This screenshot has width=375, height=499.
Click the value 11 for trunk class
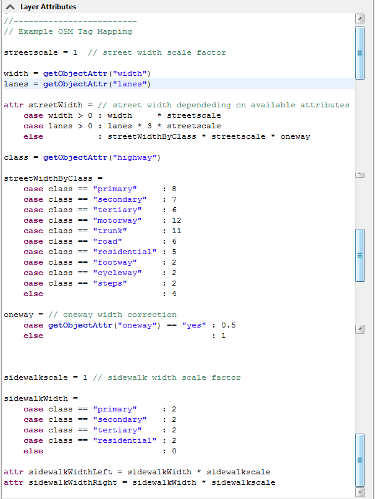[x=177, y=231]
